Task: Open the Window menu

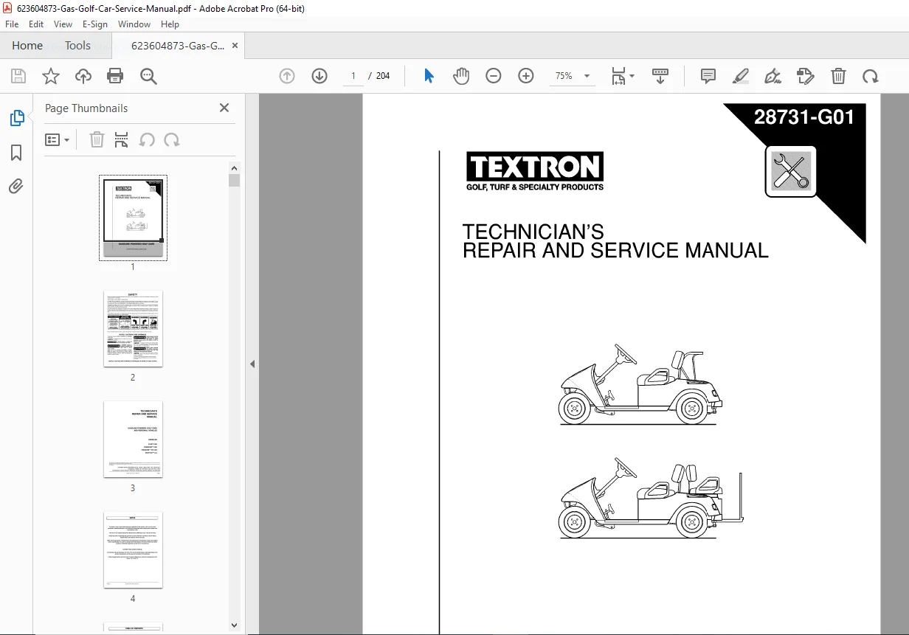Action: (x=134, y=24)
